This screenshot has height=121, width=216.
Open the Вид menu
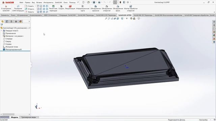33,2
